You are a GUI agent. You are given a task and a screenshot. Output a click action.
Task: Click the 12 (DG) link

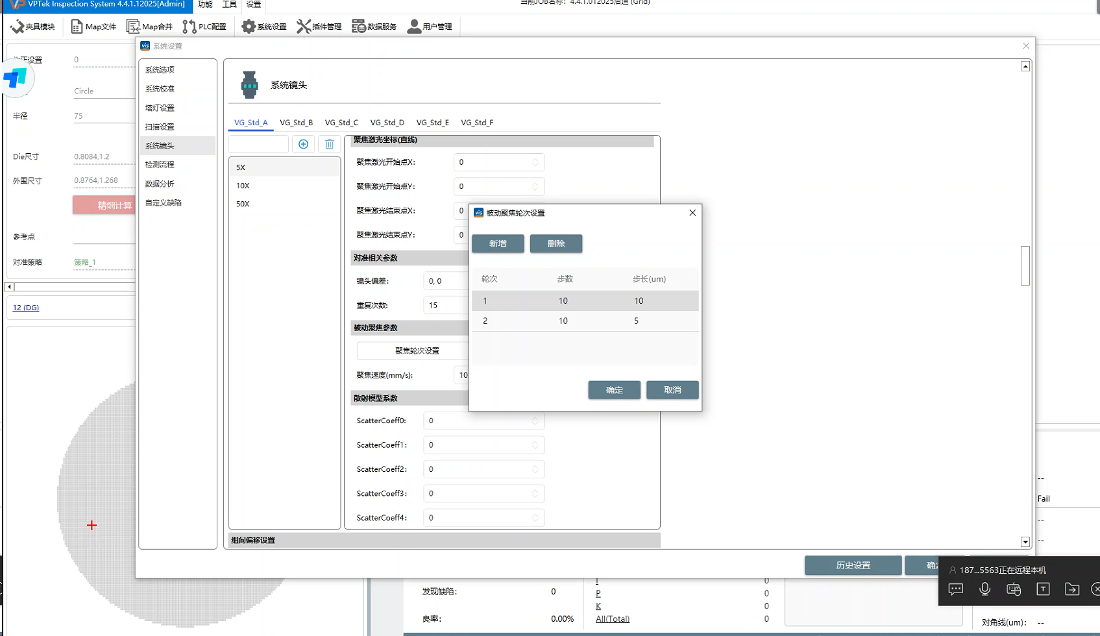click(x=26, y=308)
